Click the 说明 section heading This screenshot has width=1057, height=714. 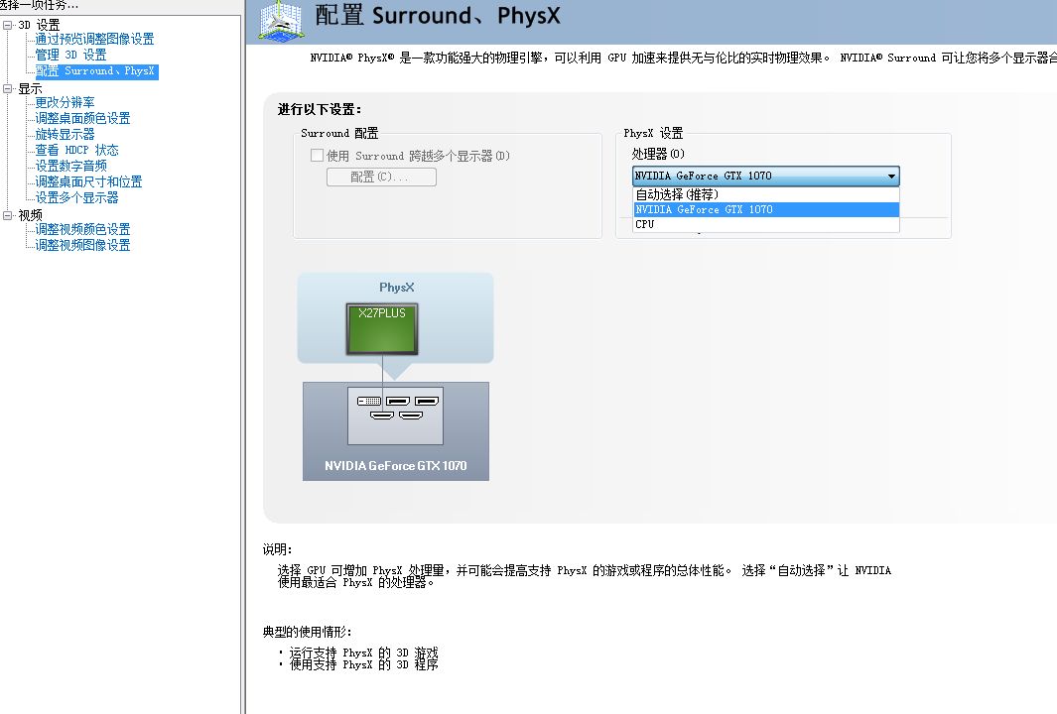(x=277, y=549)
